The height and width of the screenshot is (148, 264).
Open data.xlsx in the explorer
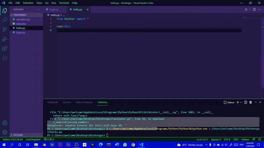click(21, 24)
